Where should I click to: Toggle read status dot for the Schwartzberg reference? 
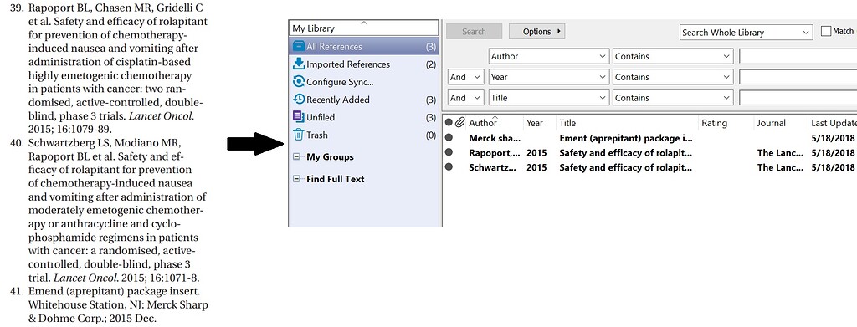pyautogui.click(x=449, y=167)
